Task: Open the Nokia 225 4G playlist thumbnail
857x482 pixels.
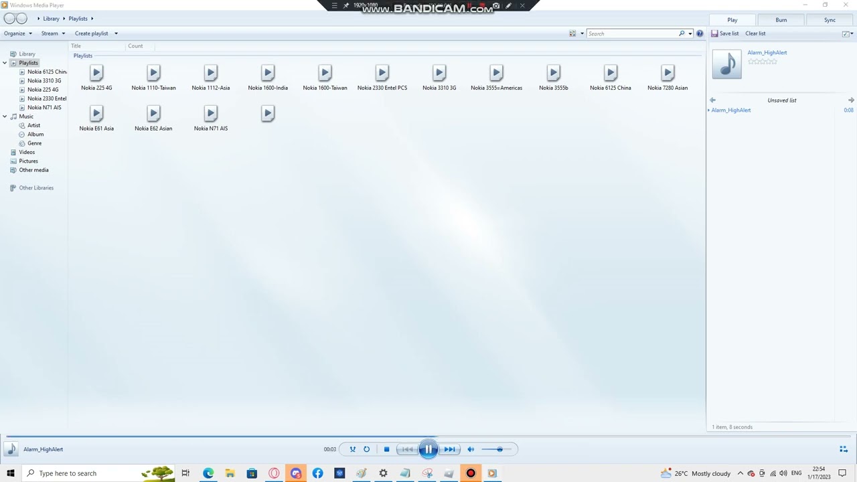Action: [96, 72]
